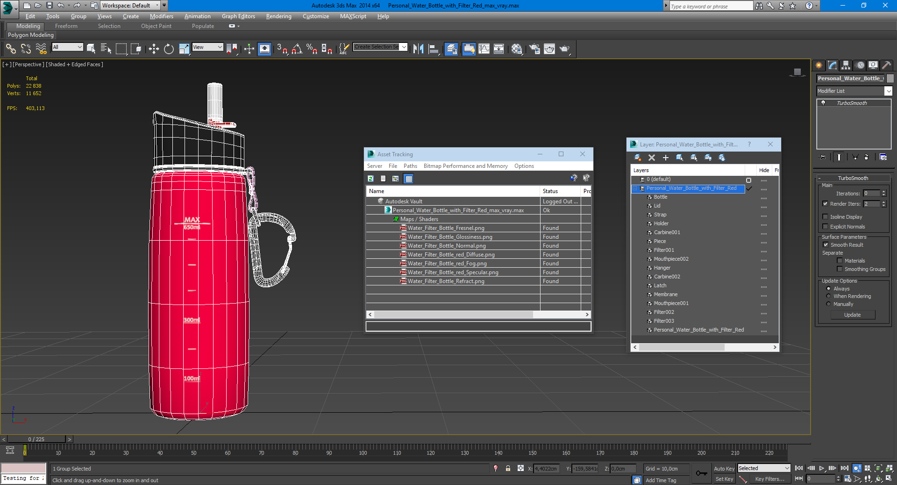Viewport: 897px width, 485px height.
Task: Open reference coordinate View dropdown
Action: point(207,47)
